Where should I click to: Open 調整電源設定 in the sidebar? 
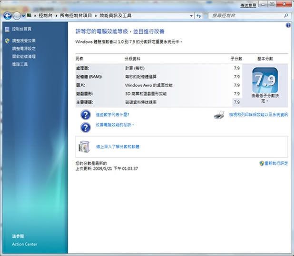[x=24, y=49]
